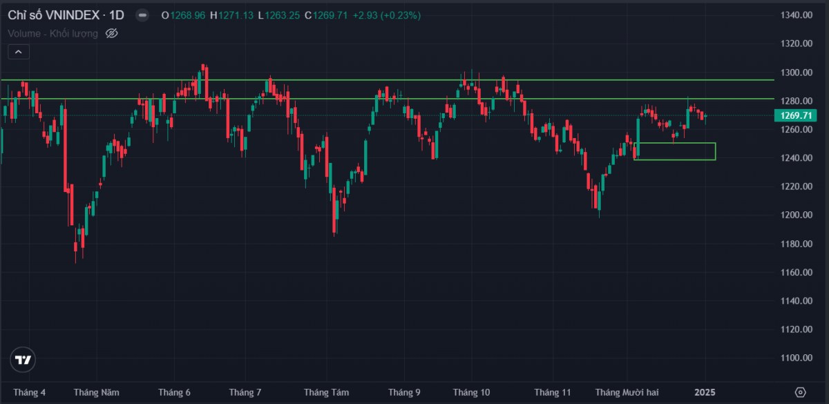This screenshot has width=829, height=404.
Task: Click the Tháng Năm time axis label
Action: point(96,392)
